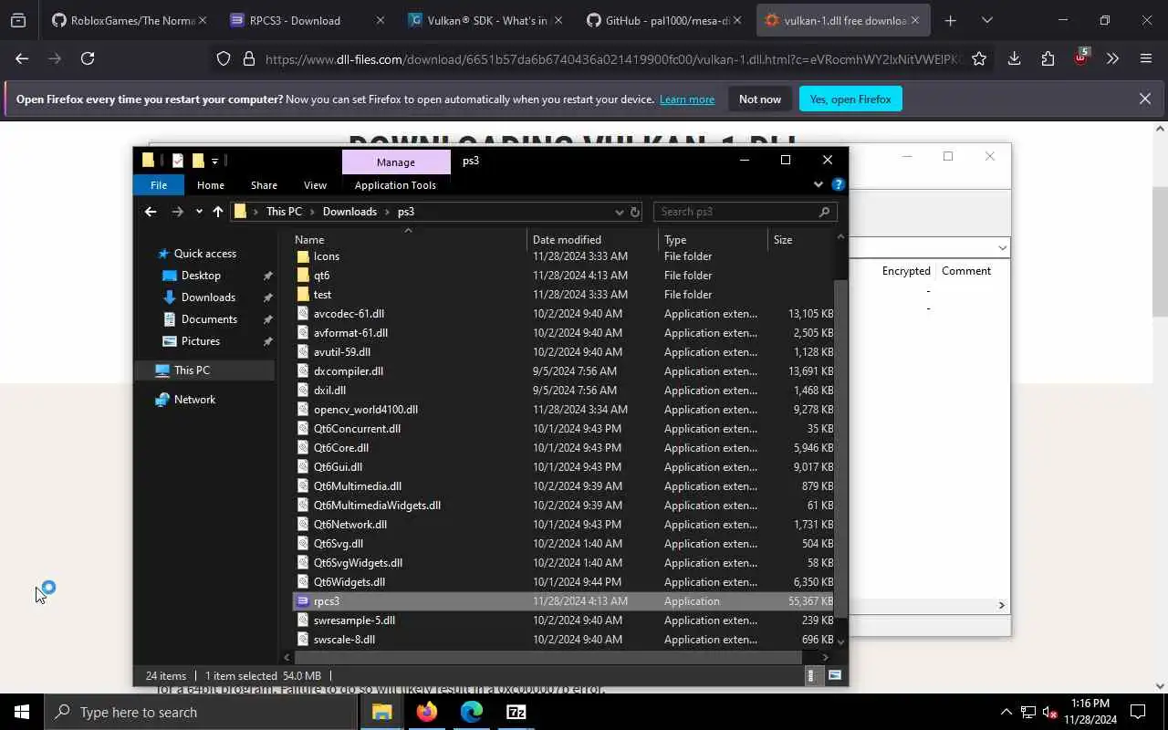1168x730 pixels.
Task: Open the Learn more link
Action: [687, 99]
